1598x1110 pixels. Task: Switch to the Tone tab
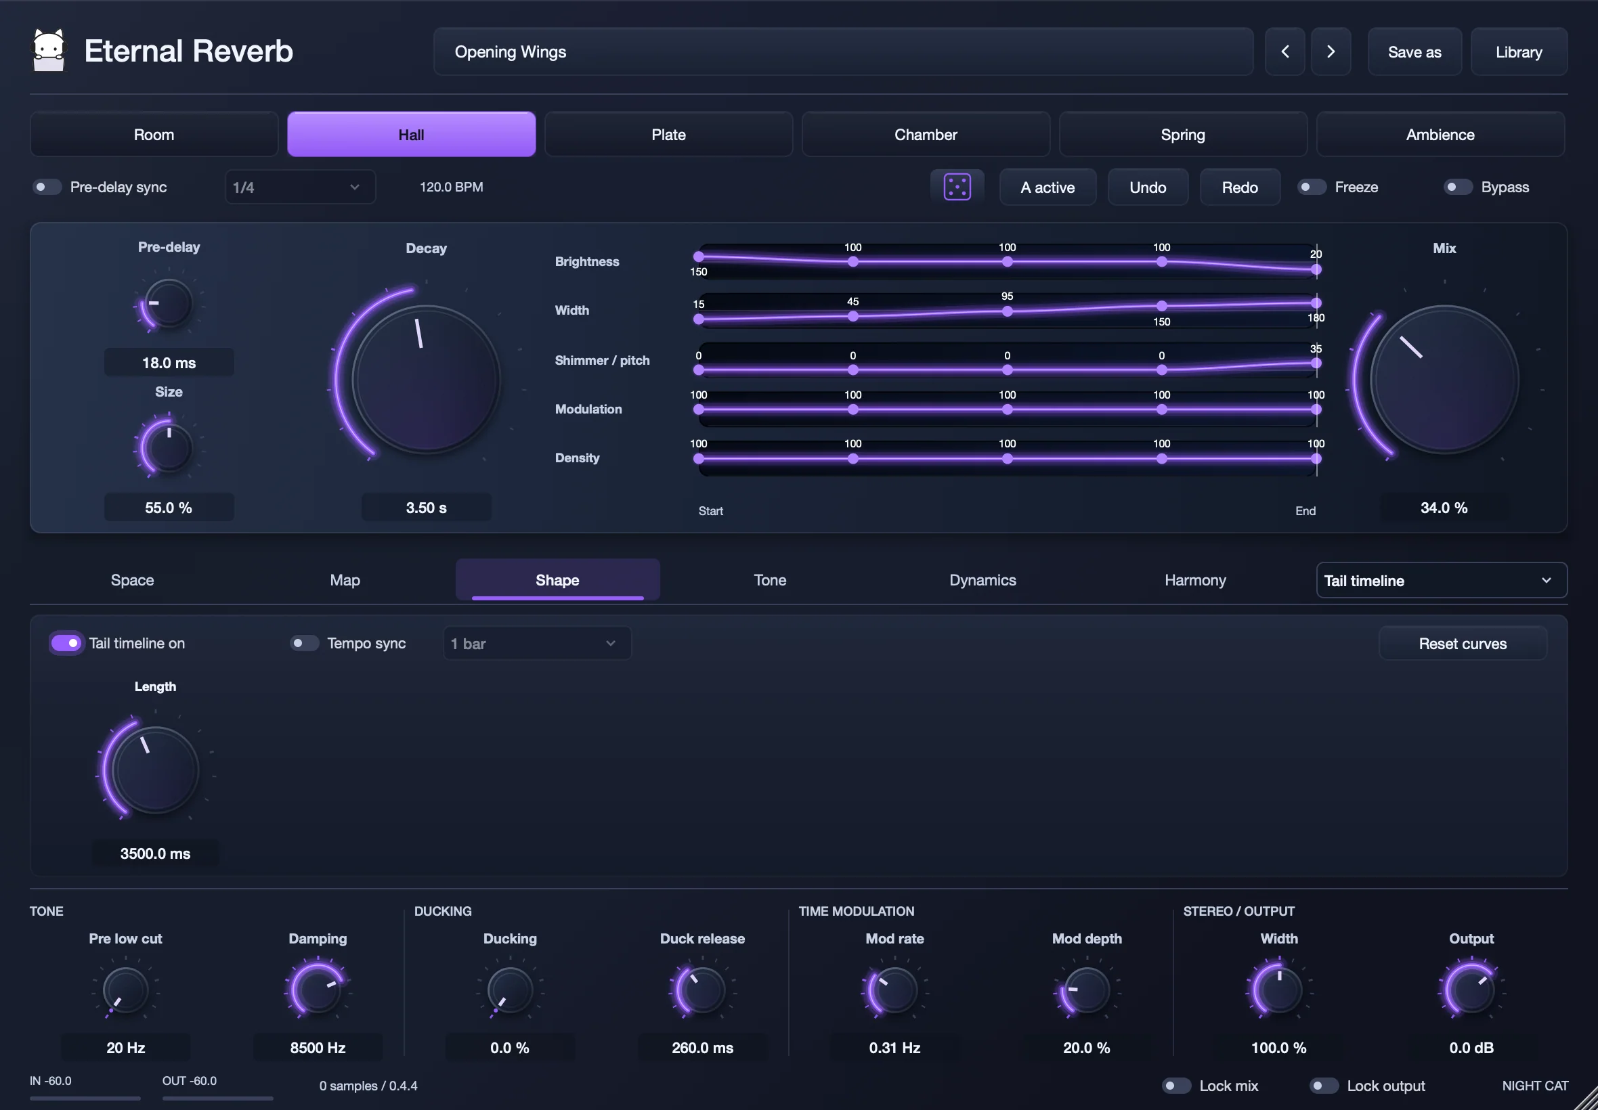tap(770, 580)
